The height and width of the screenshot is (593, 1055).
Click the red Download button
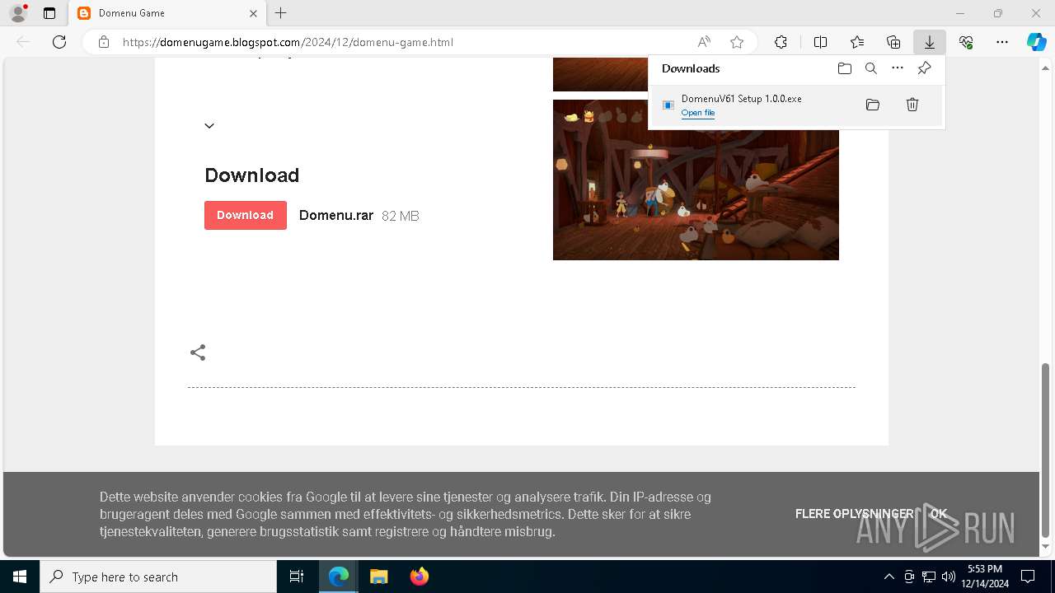[x=246, y=215]
